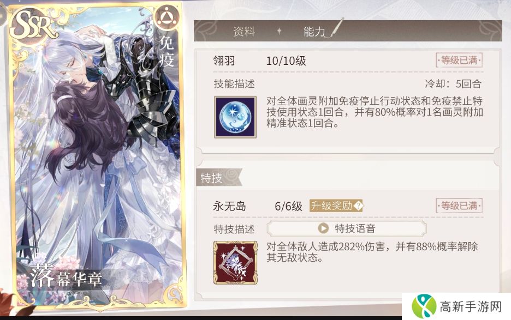Click the play icon in 特技语音
The image size is (511, 320).
pos(323,228)
